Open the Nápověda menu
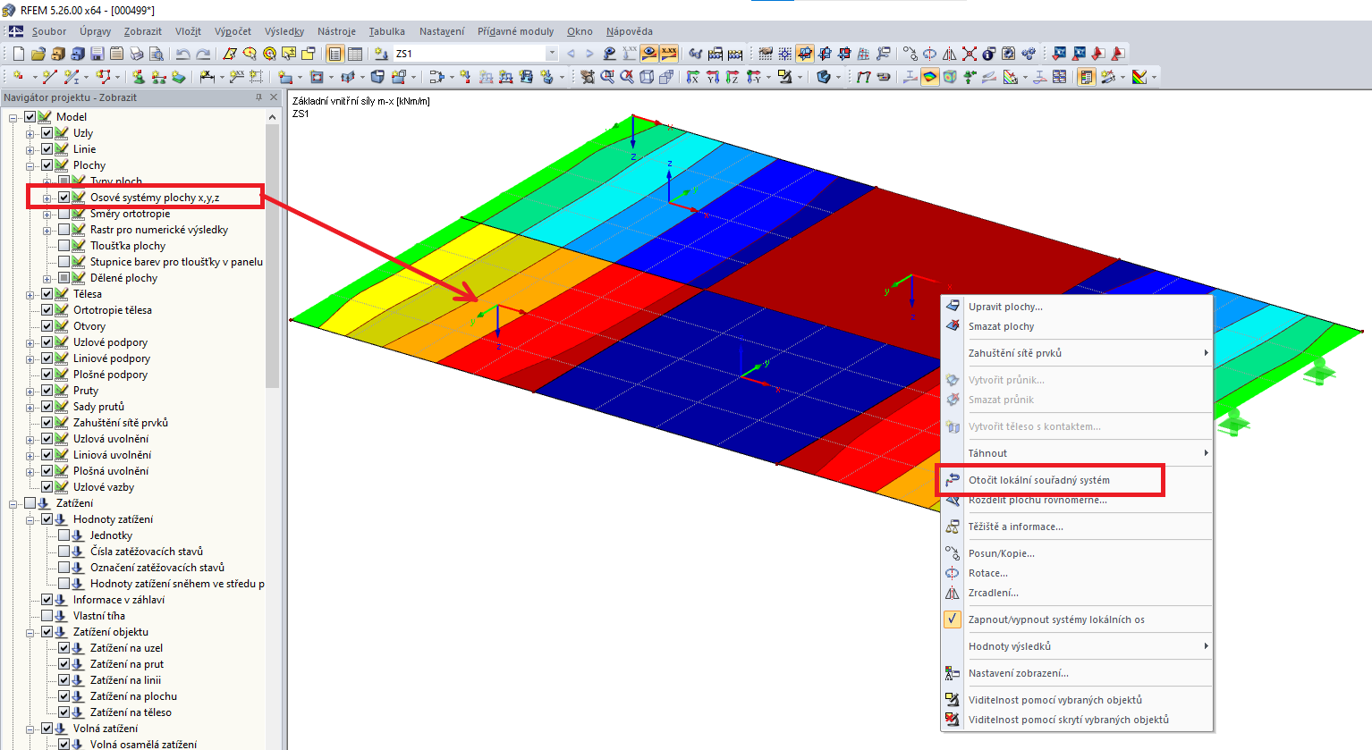The image size is (1372, 750). (629, 31)
